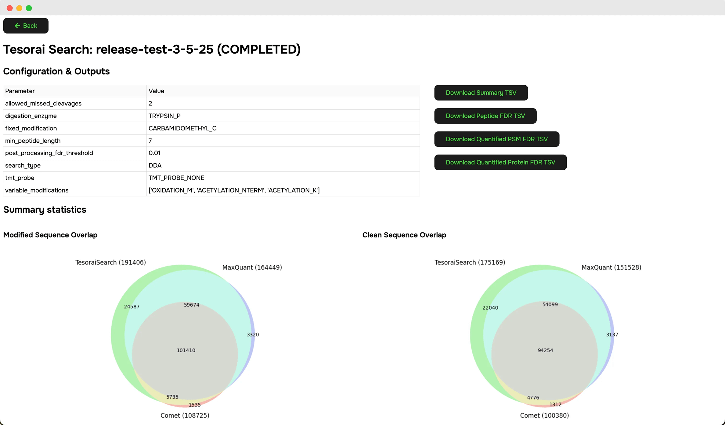Click the 54099 Venn region value
725x425 pixels.
tap(550, 304)
